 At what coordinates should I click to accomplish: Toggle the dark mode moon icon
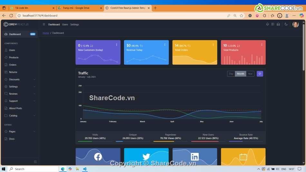click(x=286, y=24)
